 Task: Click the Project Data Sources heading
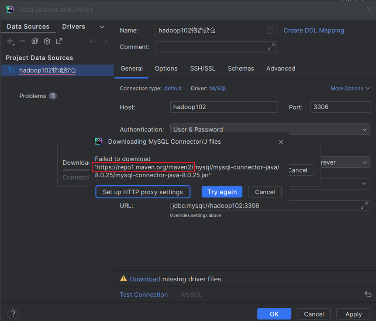coord(39,58)
